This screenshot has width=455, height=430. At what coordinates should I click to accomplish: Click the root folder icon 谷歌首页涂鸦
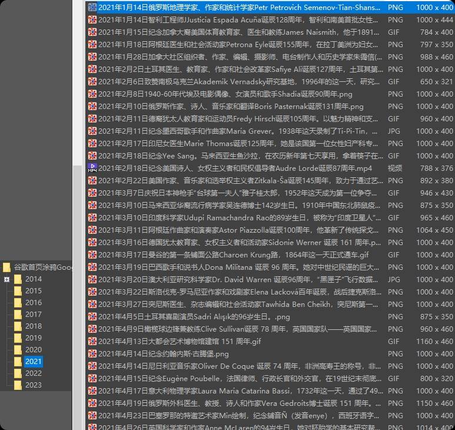pos(7,267)
